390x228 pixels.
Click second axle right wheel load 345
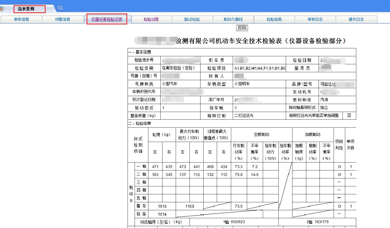point(169,175)
